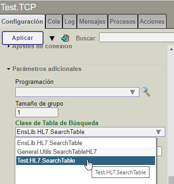Open the Acciones tab
The height and width of the screenshot is (184, 174).
pos(152,21)
